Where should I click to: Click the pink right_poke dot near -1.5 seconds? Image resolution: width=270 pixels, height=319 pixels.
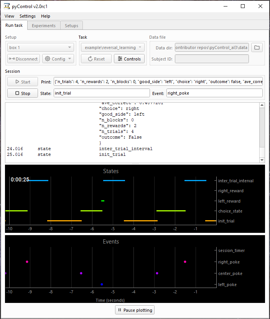coord(185,262)
